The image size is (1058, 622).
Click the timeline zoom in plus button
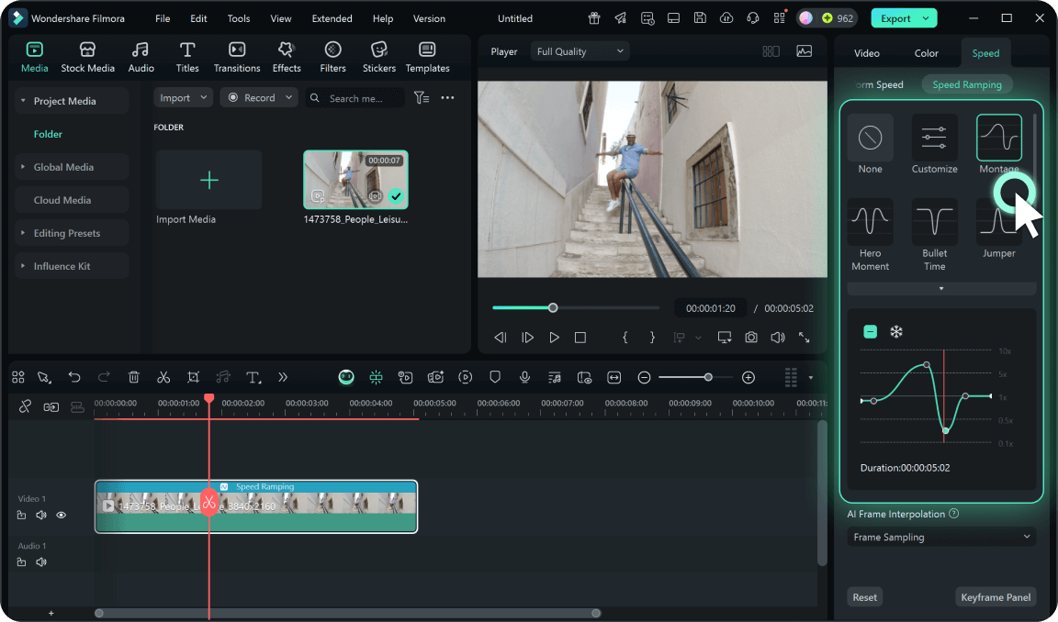(748, 377)
